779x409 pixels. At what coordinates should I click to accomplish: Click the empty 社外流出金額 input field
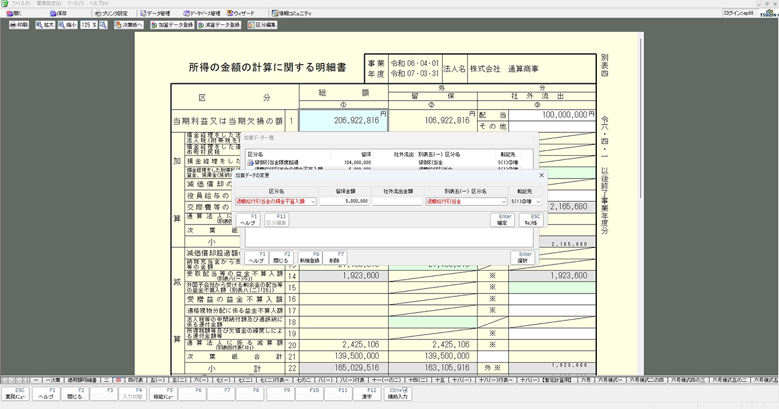[x=397, y=202]
